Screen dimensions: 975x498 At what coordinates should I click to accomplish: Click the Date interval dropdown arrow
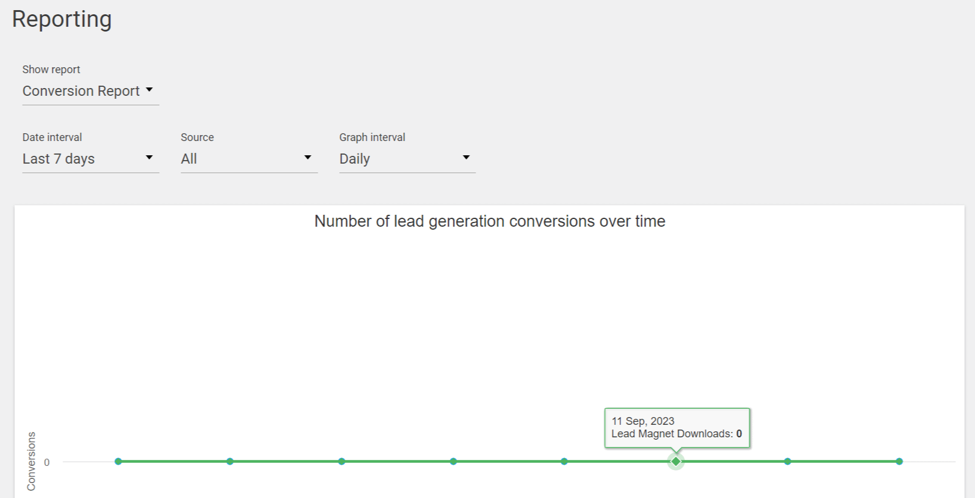(149, 158)
